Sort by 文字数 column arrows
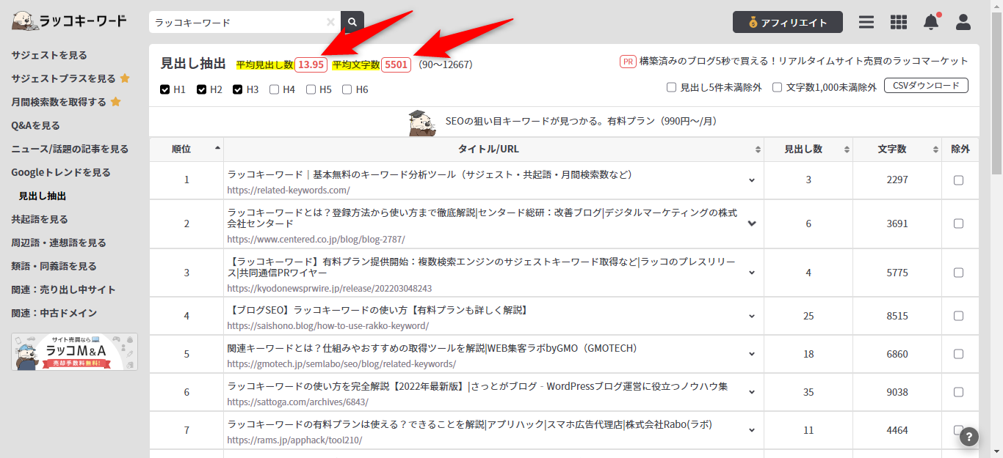The image size is (1003, 458). 935,149
